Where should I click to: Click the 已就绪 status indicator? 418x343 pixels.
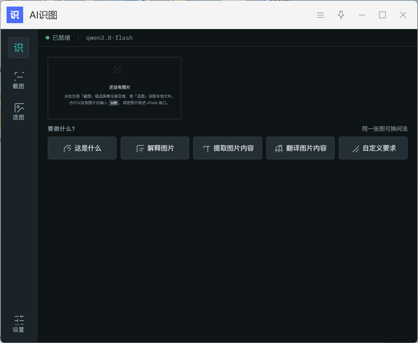[x=58, y=38]
